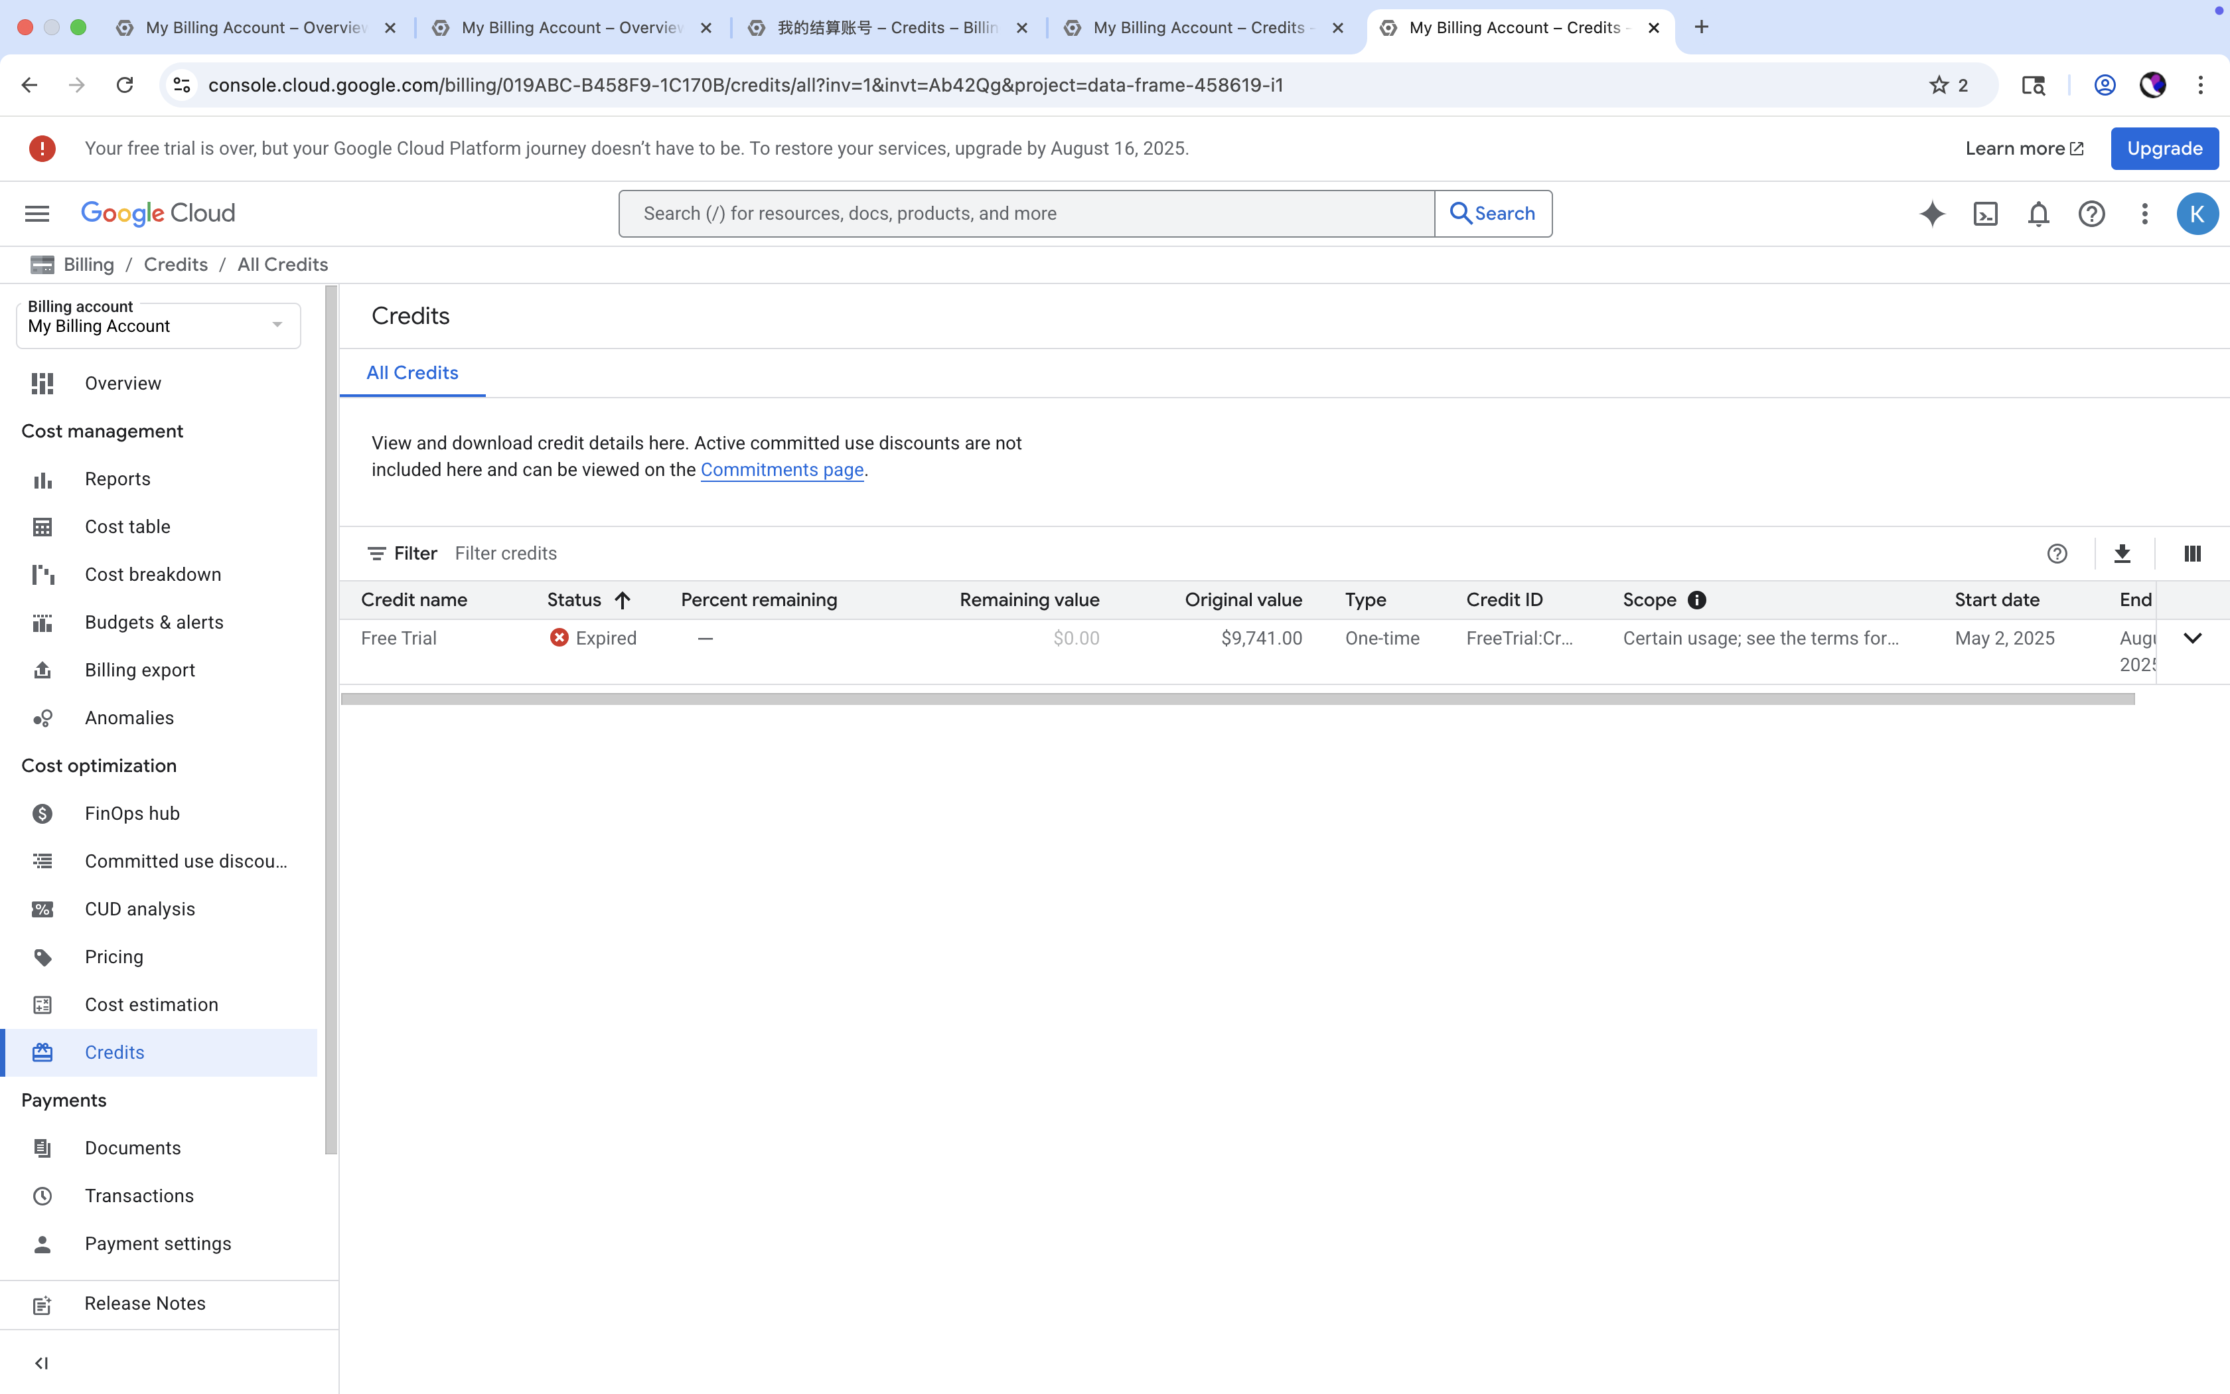This screenshot has width=2230, height=1394.
Task: Download the credits table
Action: coord(2122,553)
